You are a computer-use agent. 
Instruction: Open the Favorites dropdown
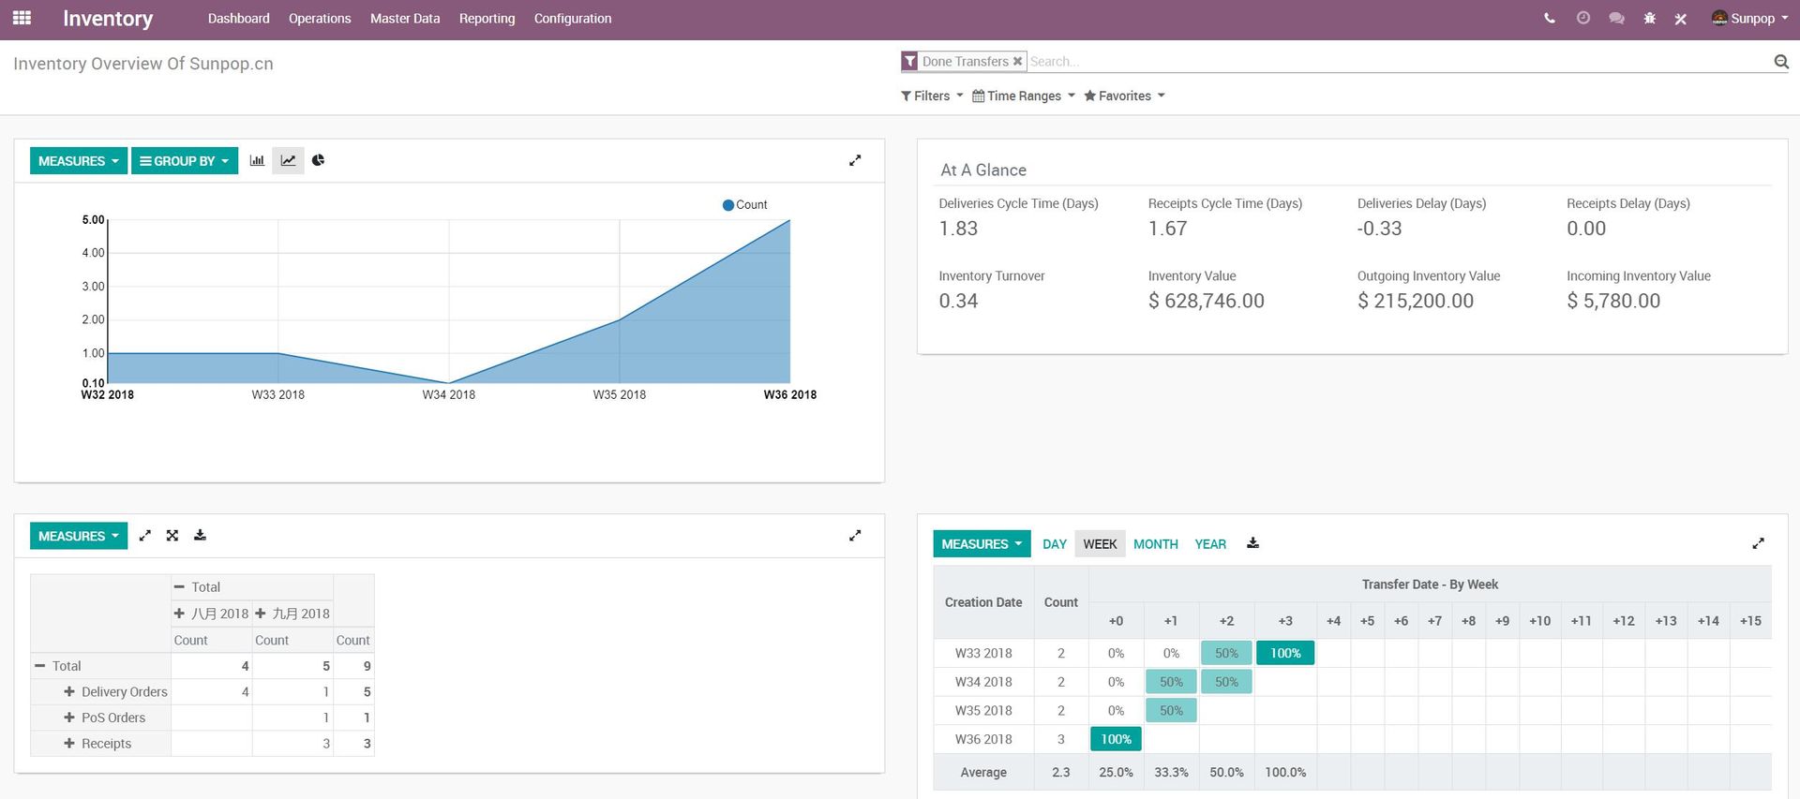(x=1124, y=96)
